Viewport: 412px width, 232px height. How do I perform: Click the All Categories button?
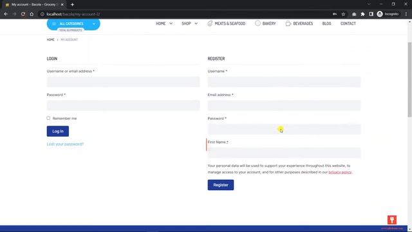[x=73, y=24]
